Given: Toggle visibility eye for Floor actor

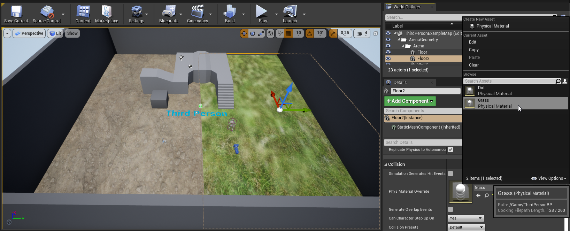Looking at the screenshot, I should [388, 52].
